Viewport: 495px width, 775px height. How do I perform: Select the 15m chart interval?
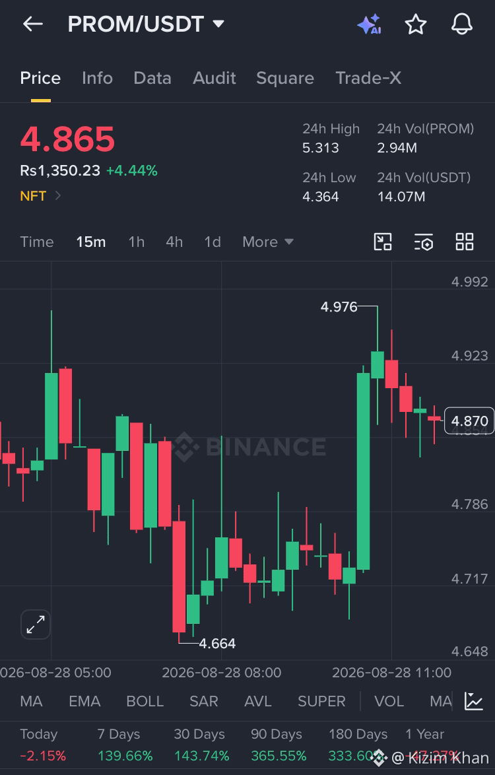tap(91, 242)
